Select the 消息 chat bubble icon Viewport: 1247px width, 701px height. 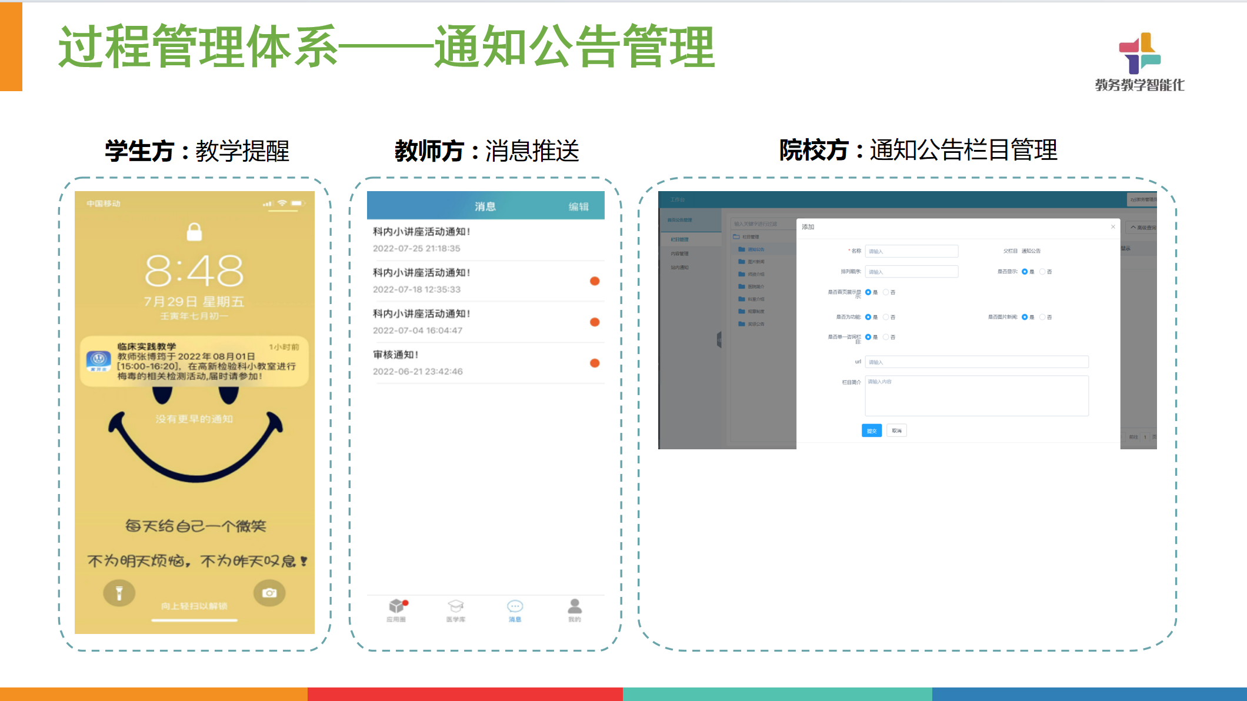click(515, 606)
